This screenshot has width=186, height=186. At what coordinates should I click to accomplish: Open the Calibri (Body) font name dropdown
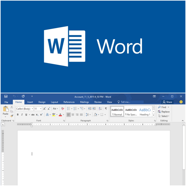coord(32,109)
